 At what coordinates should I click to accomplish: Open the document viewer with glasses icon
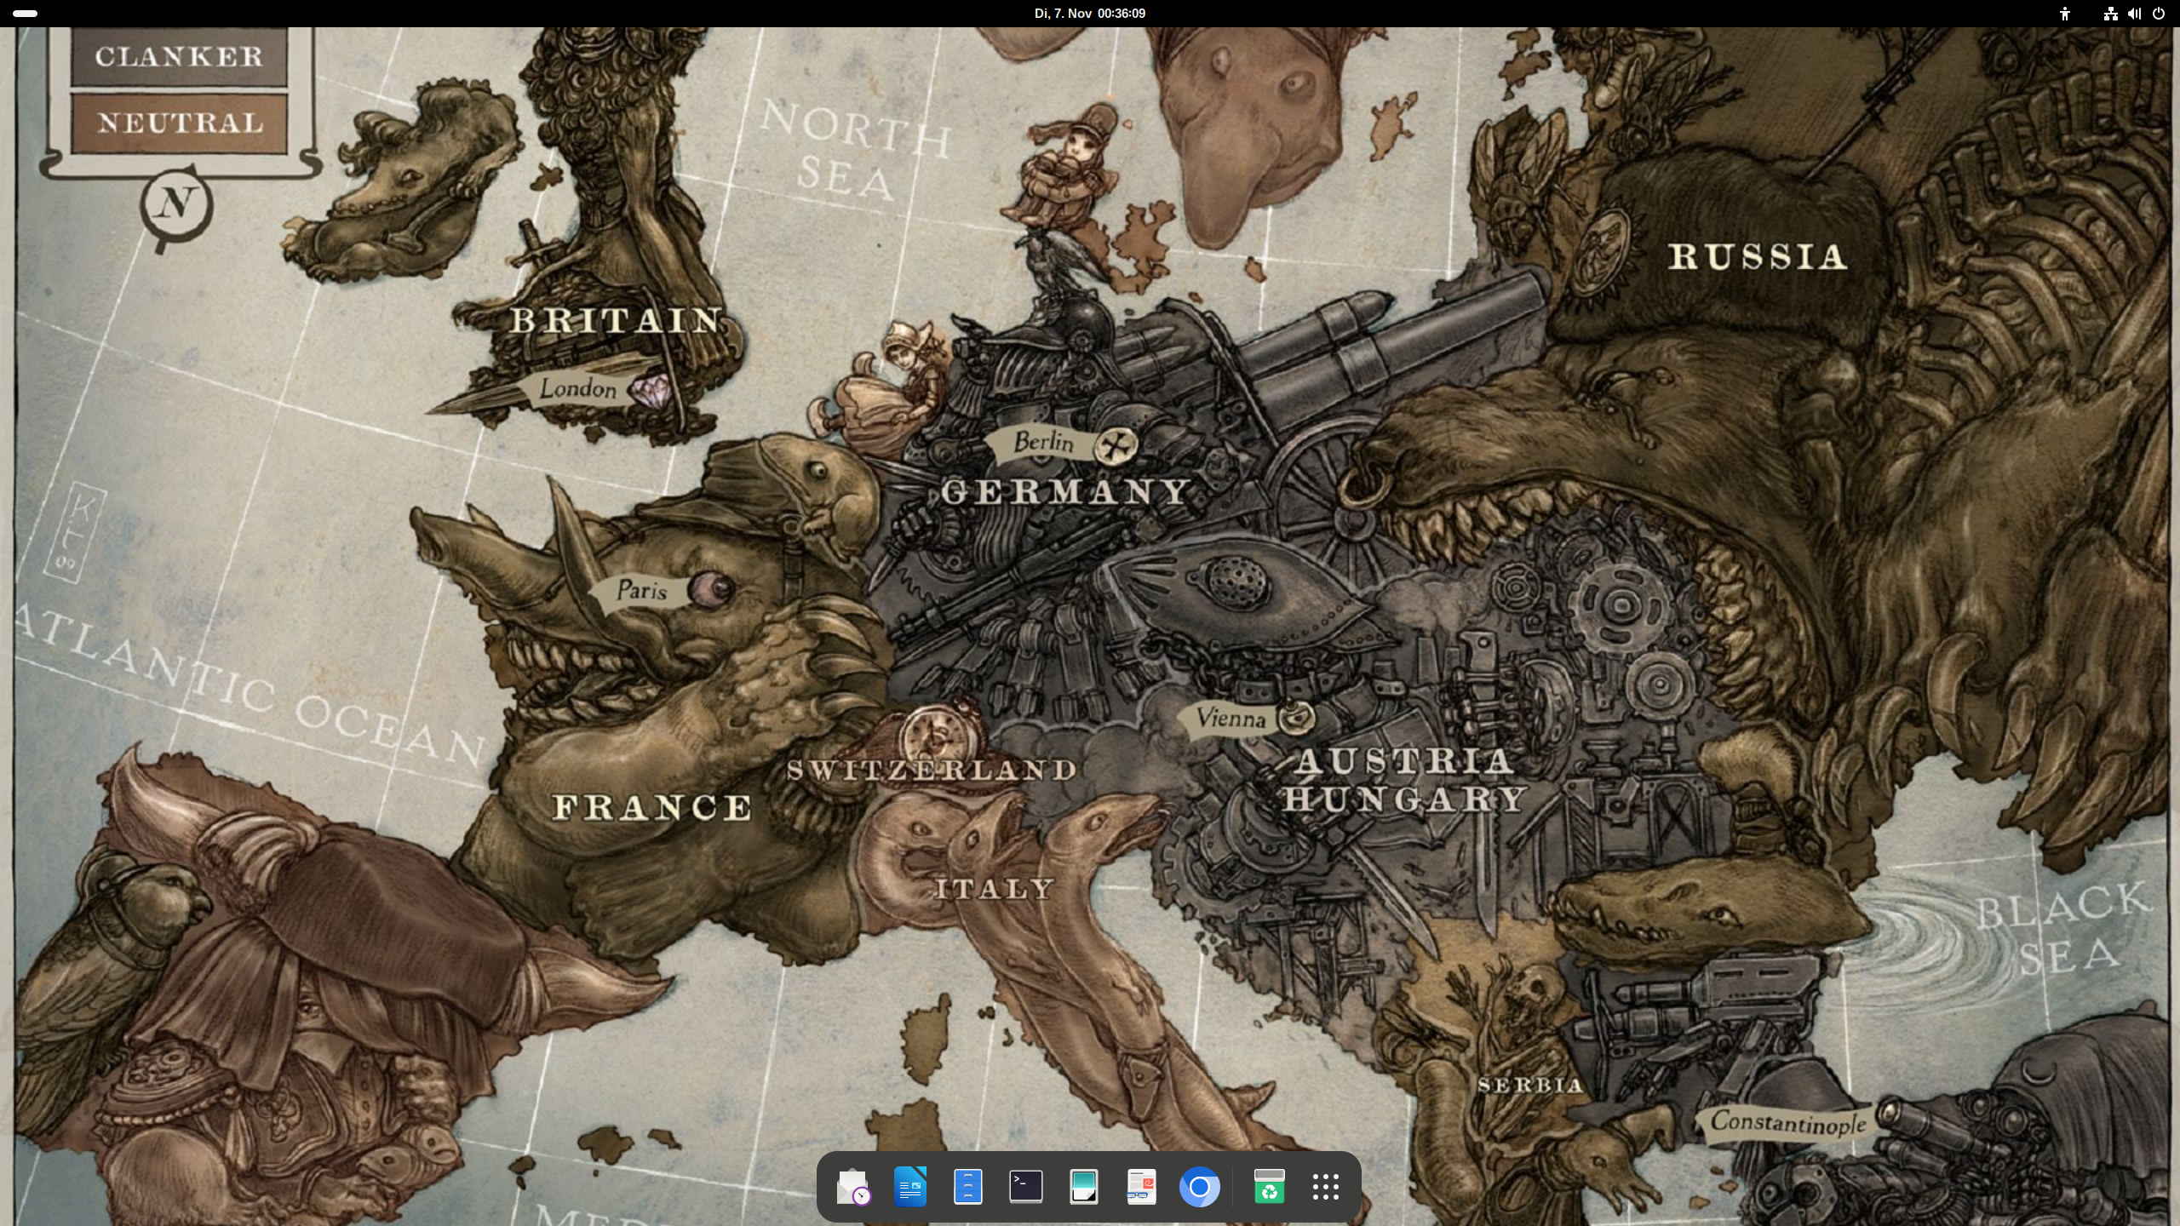click(x=1141, y=1187)
